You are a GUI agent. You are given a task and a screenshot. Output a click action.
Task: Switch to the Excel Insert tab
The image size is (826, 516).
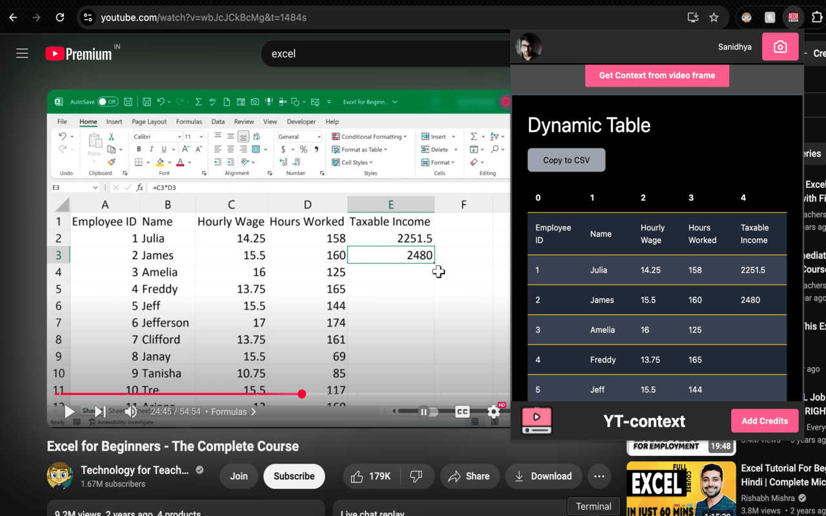click(x=114, y=121)
